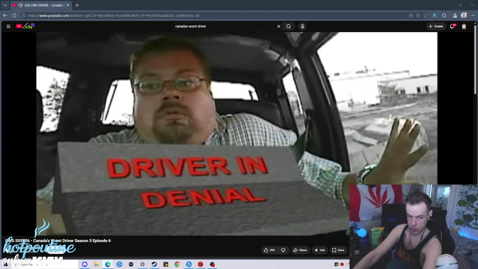Open the YouTube account avatar menu
The image size is (478, 269).
(x=464, y=26)
